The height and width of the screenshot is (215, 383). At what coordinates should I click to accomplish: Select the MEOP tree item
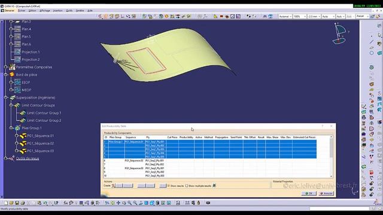point(26,90)
